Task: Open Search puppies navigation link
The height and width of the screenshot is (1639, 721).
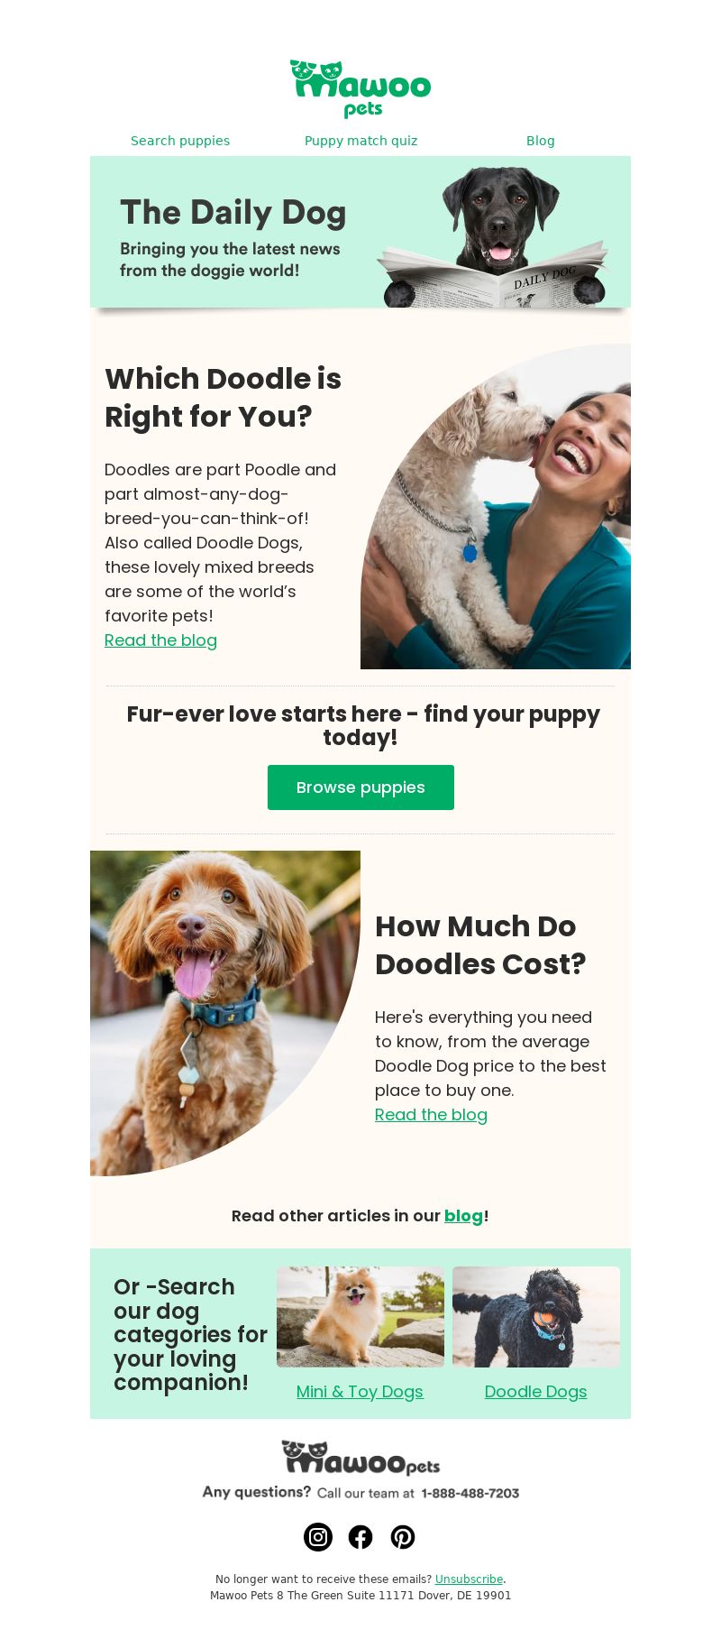Action: click(180, 141)
